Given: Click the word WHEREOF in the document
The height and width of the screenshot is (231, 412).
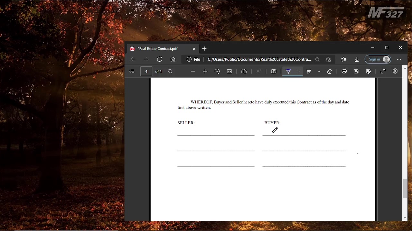Looking at the screenshot, I should [x=201, y=102].
